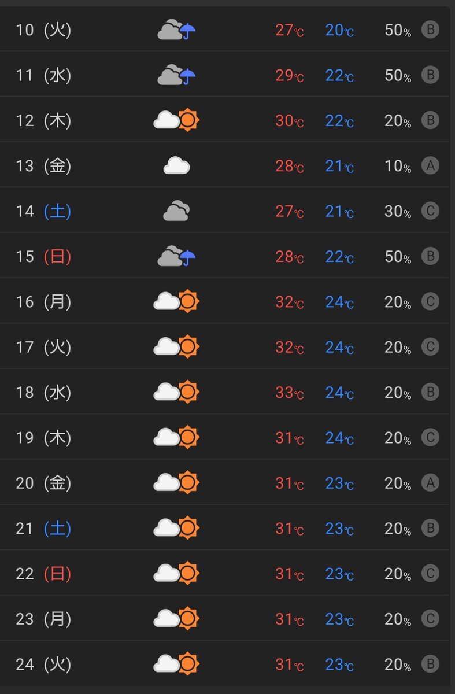Tap the 30% rain chance on the 14th

(398, 212)
